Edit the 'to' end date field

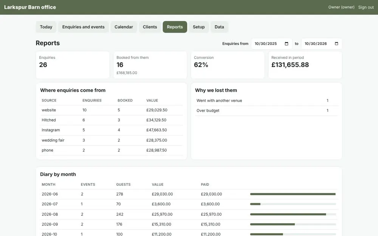pos(322,43)
